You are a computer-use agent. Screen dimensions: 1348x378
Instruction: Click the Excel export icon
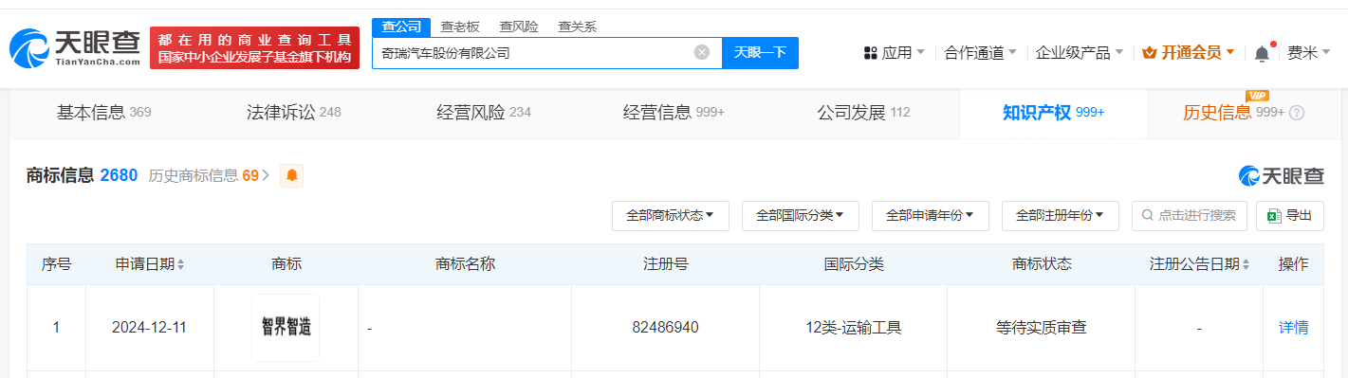click(1275, 216)
